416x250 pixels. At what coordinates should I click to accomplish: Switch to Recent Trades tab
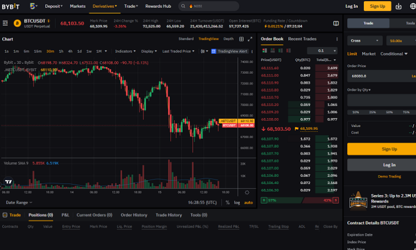302,39
